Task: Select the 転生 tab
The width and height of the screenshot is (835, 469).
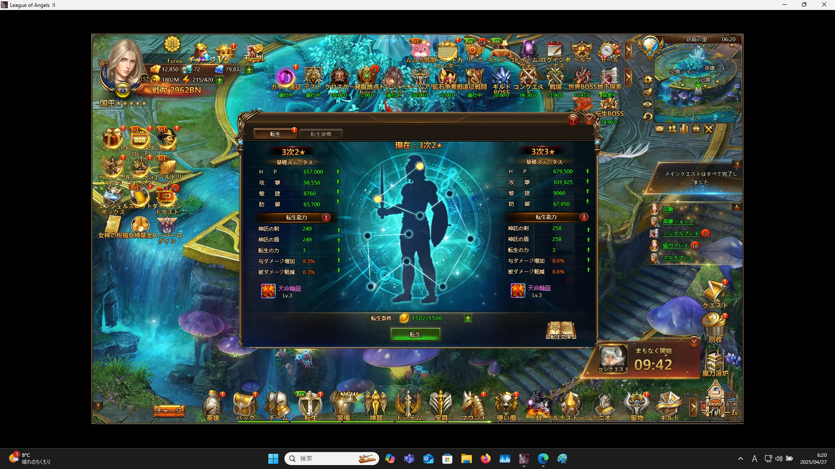Action: click(275, 134)
